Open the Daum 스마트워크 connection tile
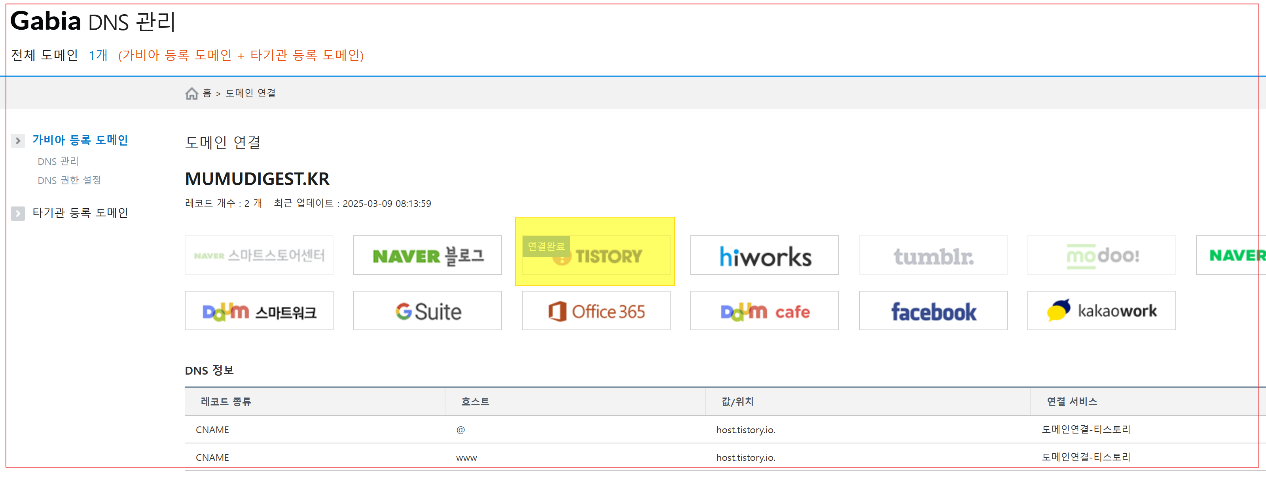The height and width of the screenshot is (481, 1266). (259, 311)
